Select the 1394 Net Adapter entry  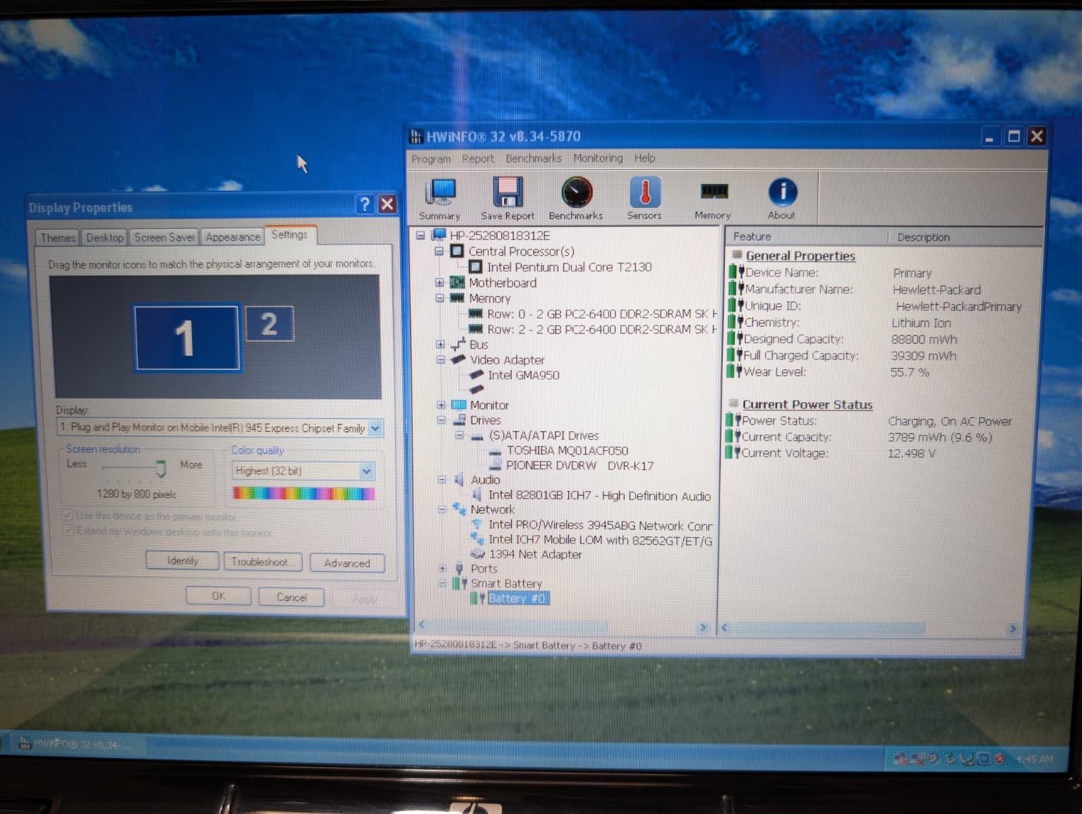point(535,554)
